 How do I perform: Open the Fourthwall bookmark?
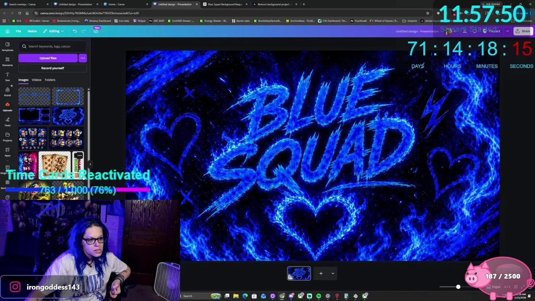[x=358, y=21]
